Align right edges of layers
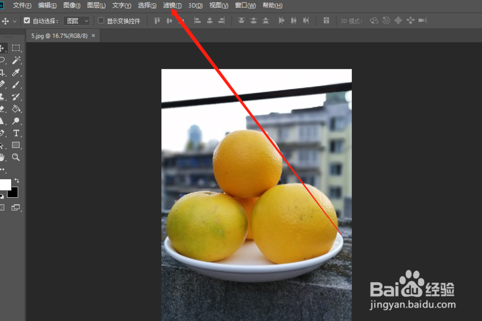482x321 pixels. pos(221,21)
